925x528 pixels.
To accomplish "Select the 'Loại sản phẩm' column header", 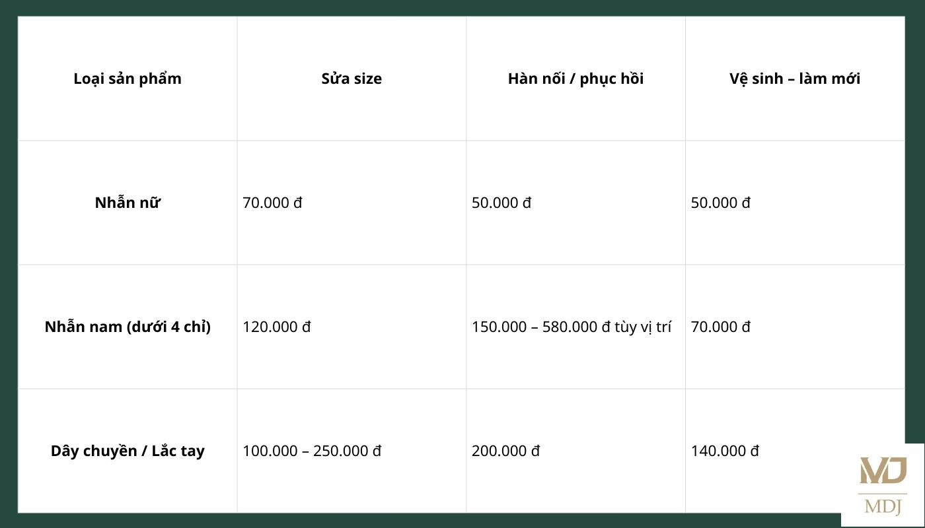I will click(128, 79).
